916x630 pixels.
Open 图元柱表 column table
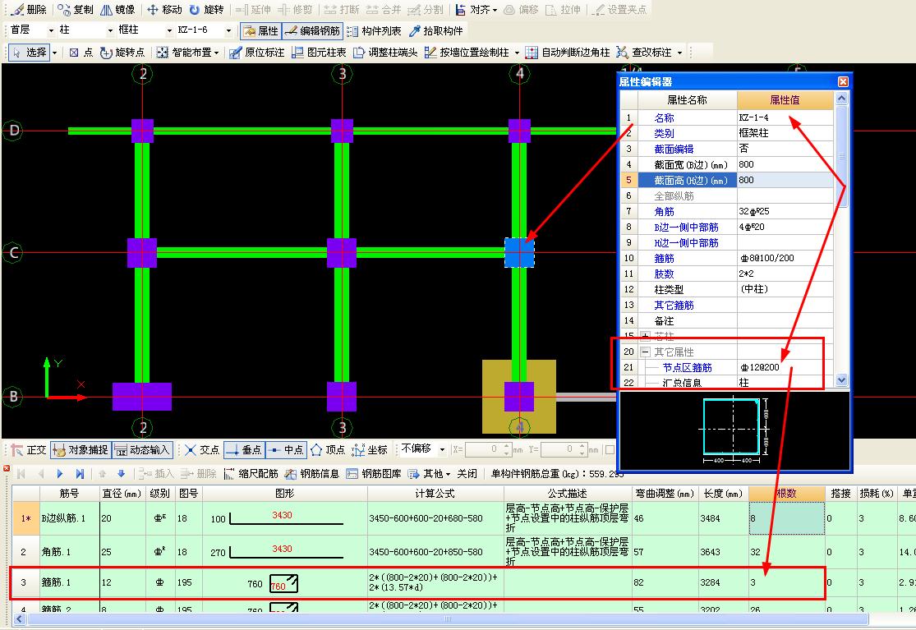[x=319, y=53]
